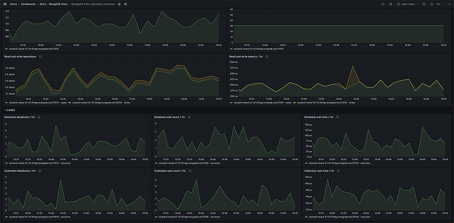Star this dashboard as favorite
The width and height of the screenshot is (454, 223).
(119, 4)
